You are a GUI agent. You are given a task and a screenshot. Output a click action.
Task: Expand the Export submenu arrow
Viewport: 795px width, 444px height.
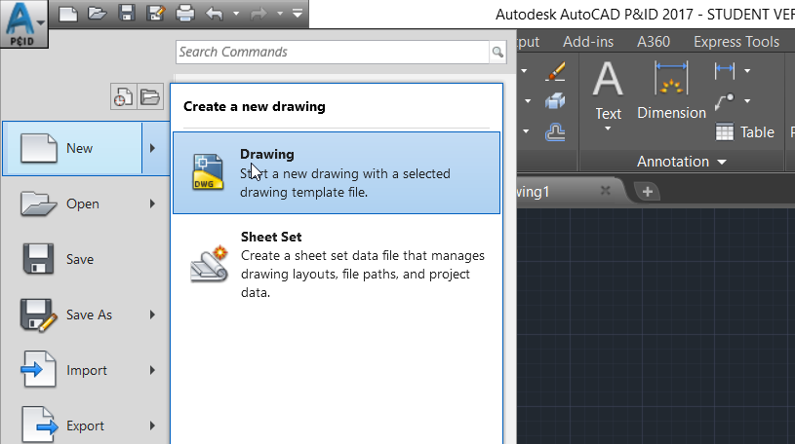152,425
